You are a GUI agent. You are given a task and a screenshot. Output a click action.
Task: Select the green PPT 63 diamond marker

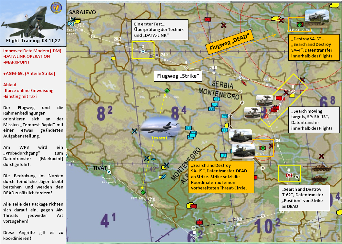(x=263, y=148)
